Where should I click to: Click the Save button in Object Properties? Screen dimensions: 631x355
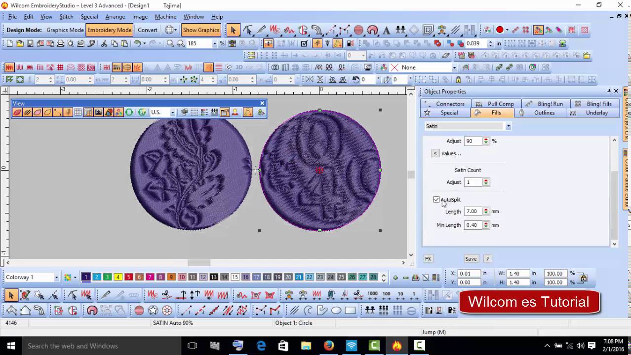click(471, 259)
